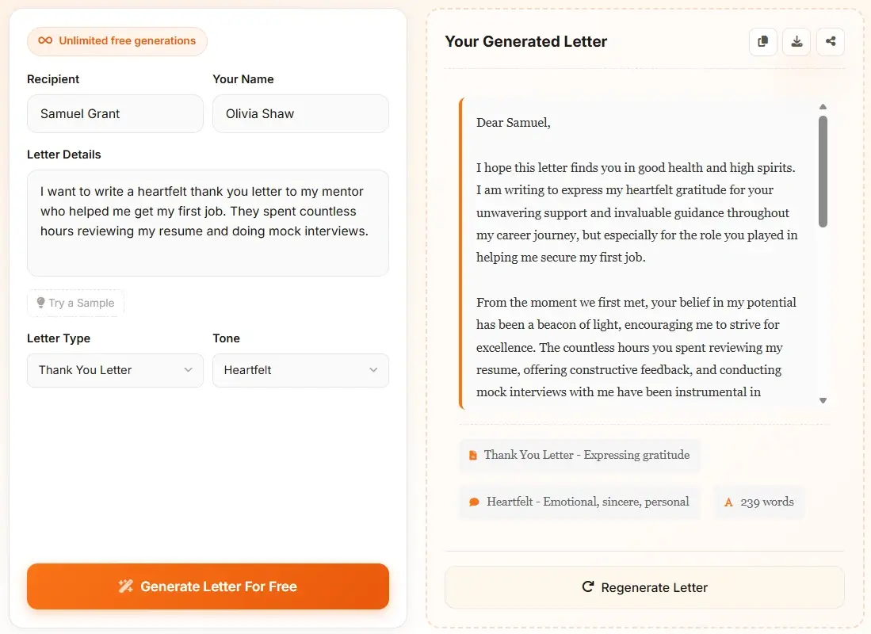Click the Regenerate Letter button

pos(644,587)
